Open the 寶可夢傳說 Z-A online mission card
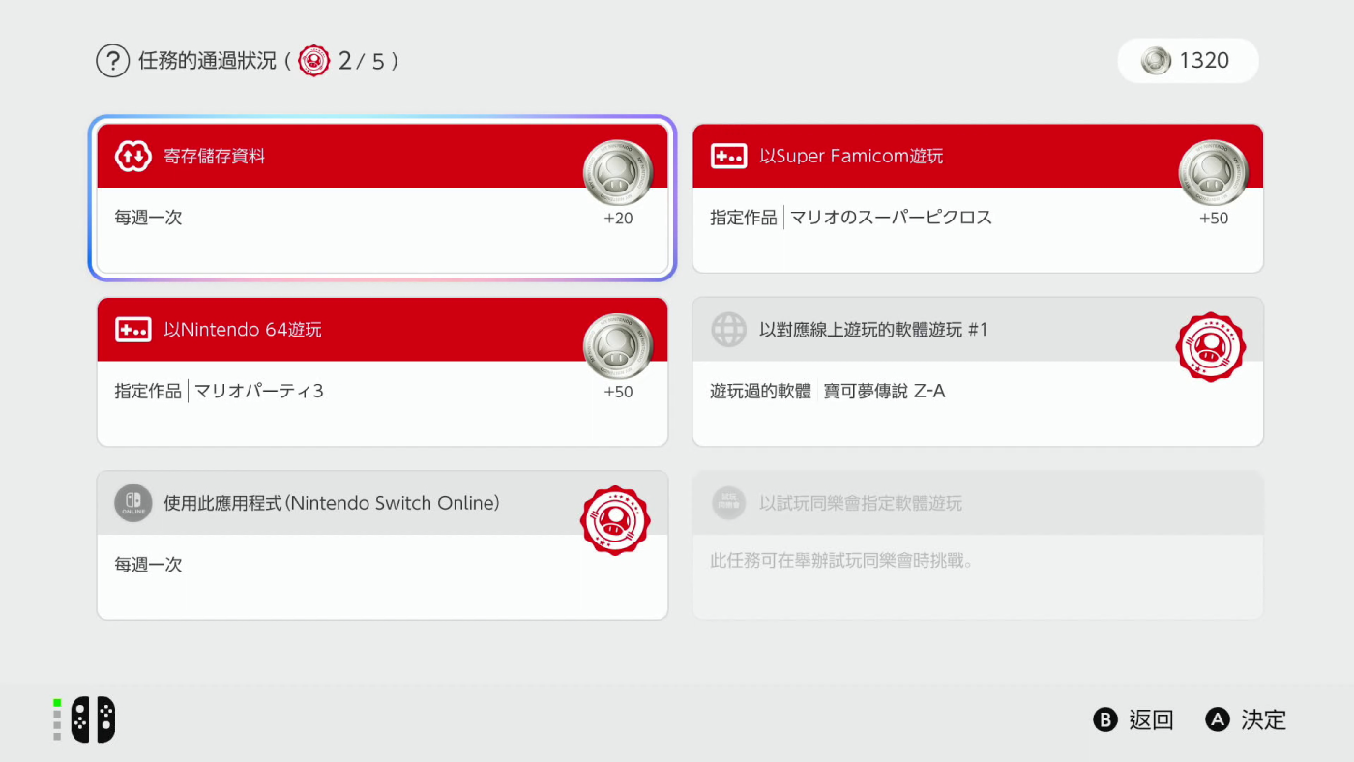The width and height of the screenshot is (1354, 762). point(977,372)
